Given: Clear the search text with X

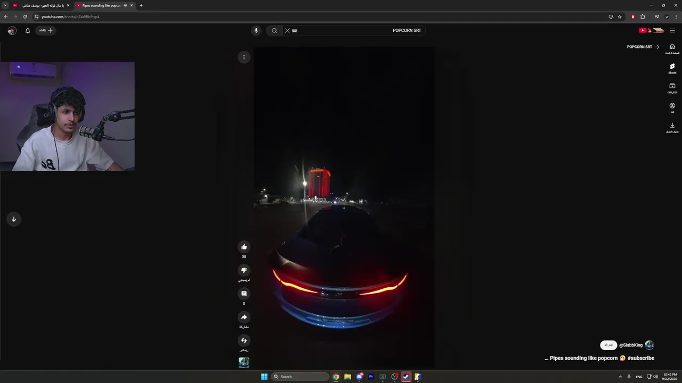Looking at the screenshot, I should point(287,30).
